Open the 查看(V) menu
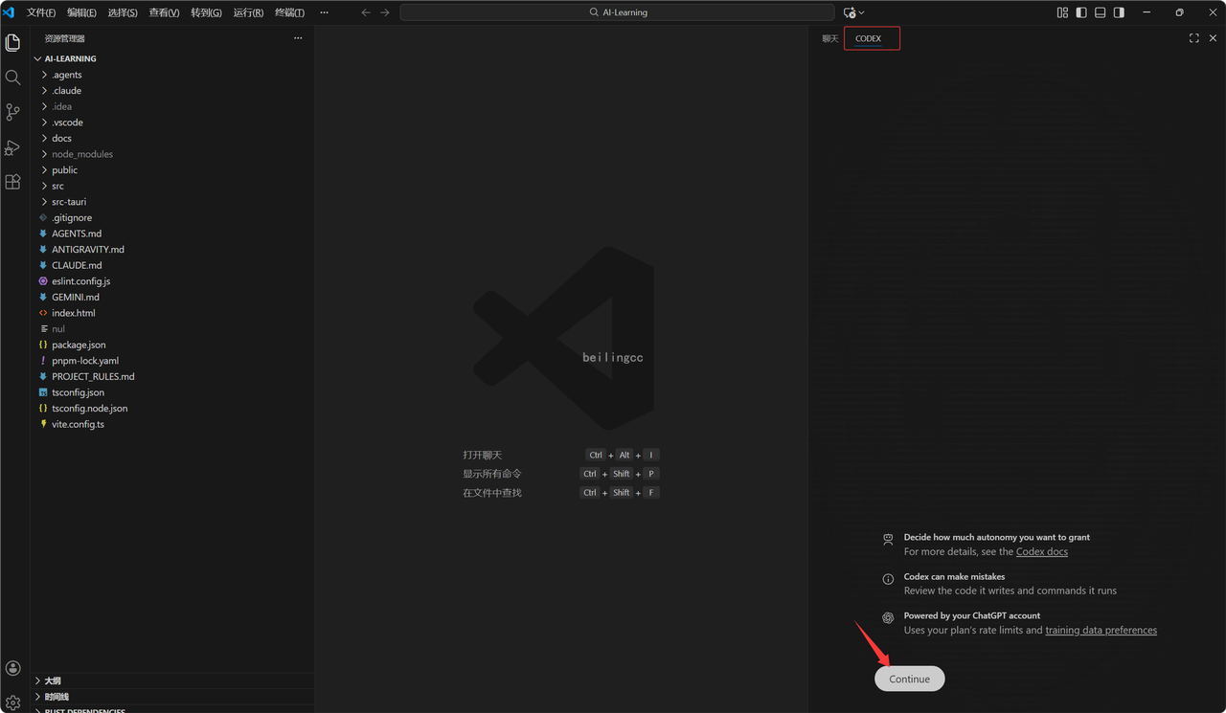This screenshot has width=1226, height=713. pos(164,12)
